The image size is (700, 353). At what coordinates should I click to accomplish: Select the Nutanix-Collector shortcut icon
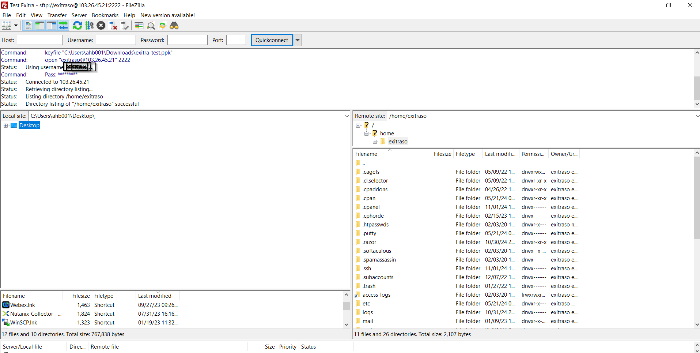(x=6, y=313)
